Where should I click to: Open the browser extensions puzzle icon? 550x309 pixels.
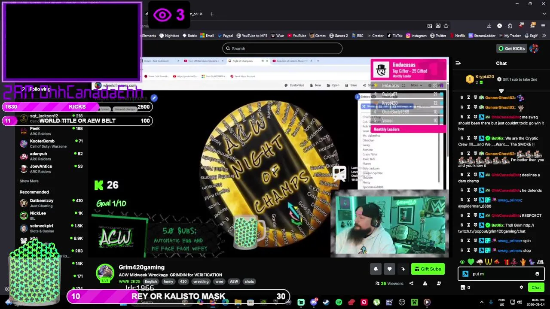510,26
